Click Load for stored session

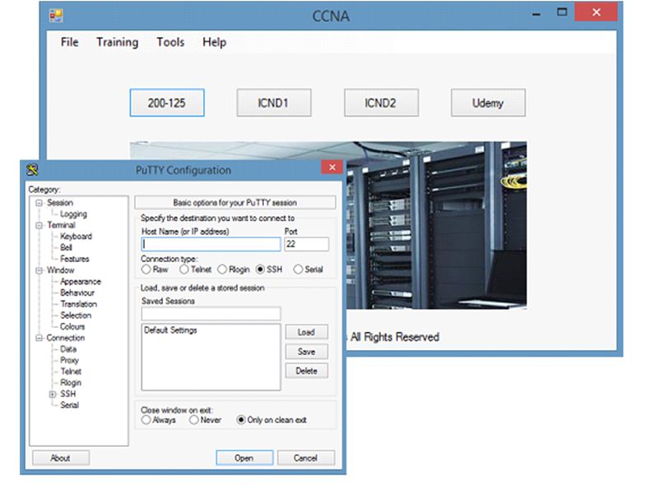click(306, 332)
